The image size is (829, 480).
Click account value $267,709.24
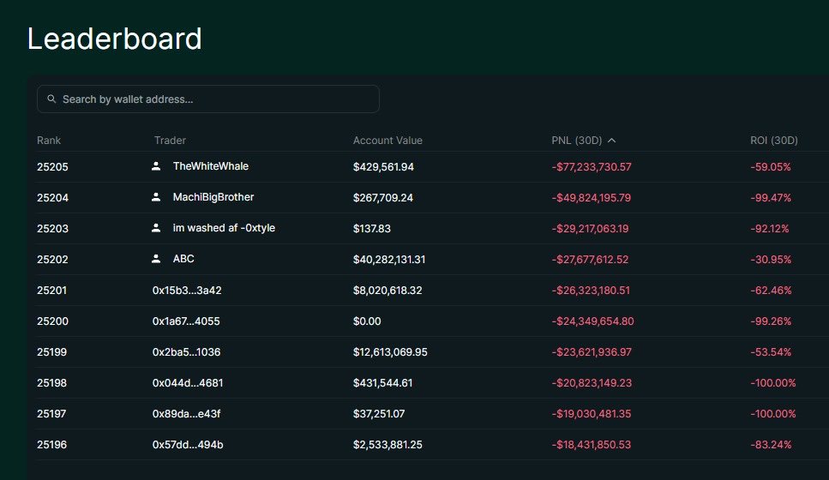(382, 197)
